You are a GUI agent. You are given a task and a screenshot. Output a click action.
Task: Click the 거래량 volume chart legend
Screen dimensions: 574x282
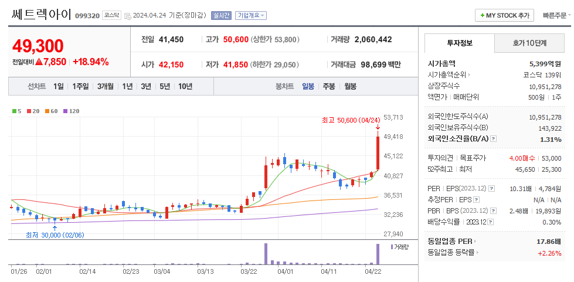click(x=399, y=247)
